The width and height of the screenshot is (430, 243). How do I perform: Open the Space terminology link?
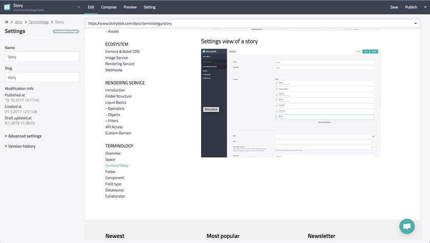(x=110, y=159)
